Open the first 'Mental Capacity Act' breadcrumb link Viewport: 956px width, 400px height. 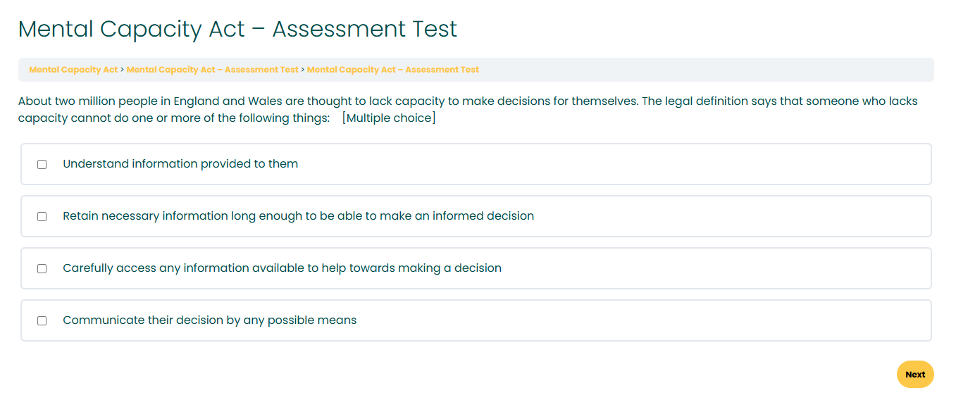(73, 70)
